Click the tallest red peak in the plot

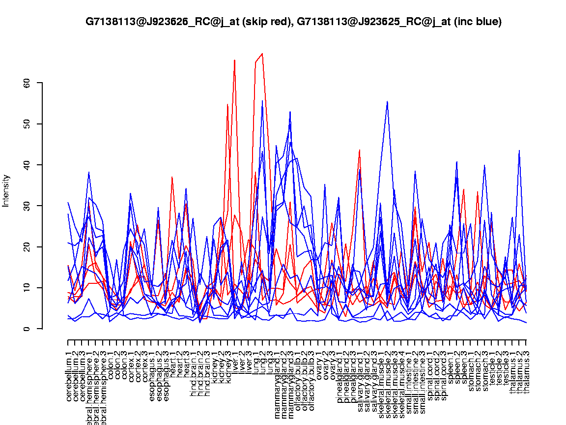(262, 53)
